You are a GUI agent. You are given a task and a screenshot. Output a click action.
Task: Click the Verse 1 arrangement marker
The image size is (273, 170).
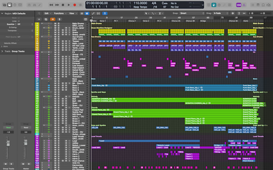tap(103, 21)
